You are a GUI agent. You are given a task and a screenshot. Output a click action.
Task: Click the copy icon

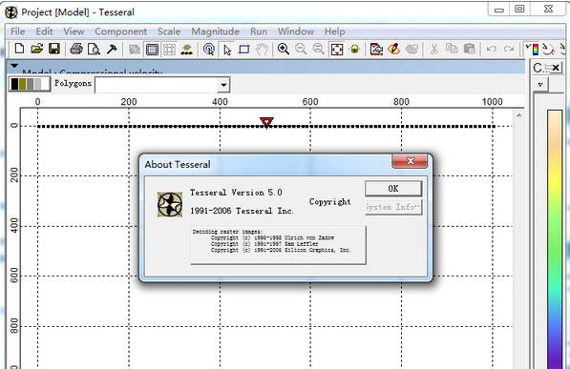click(452, 49)
